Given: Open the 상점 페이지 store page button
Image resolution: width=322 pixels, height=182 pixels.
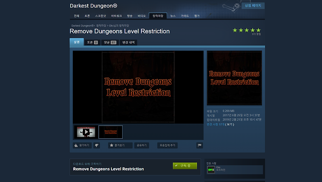Looking at the screenshot, I should pyautogui.click(x=253, y=5).
